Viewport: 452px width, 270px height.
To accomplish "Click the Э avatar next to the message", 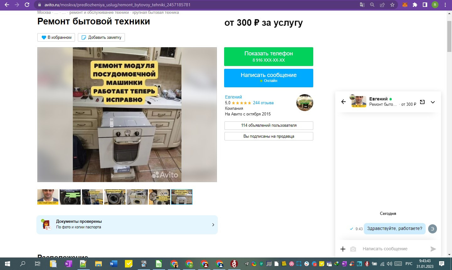I will point(433,229).
